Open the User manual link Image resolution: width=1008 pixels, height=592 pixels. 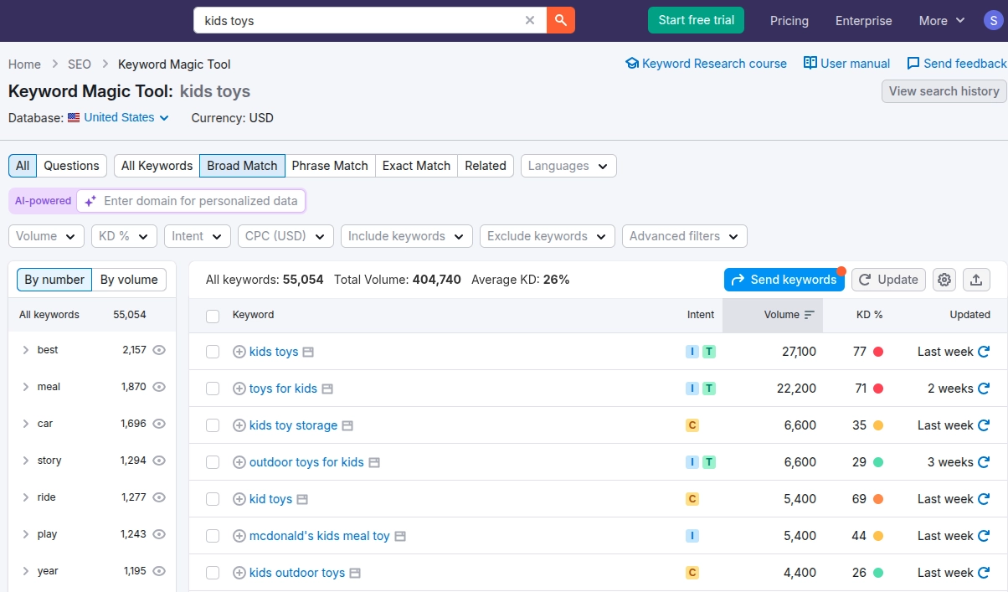[x=846, y=64]
